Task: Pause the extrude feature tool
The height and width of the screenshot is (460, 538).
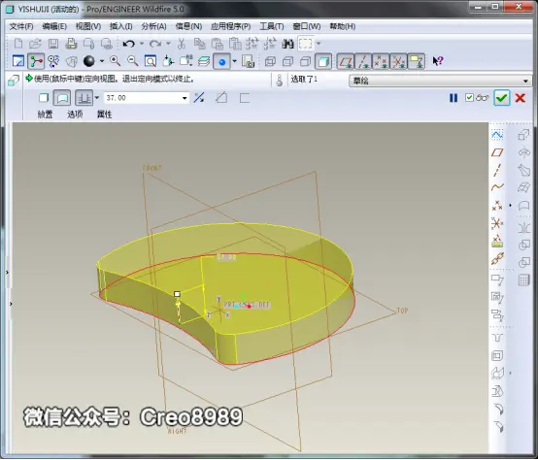Action: (x=454, y=98)
